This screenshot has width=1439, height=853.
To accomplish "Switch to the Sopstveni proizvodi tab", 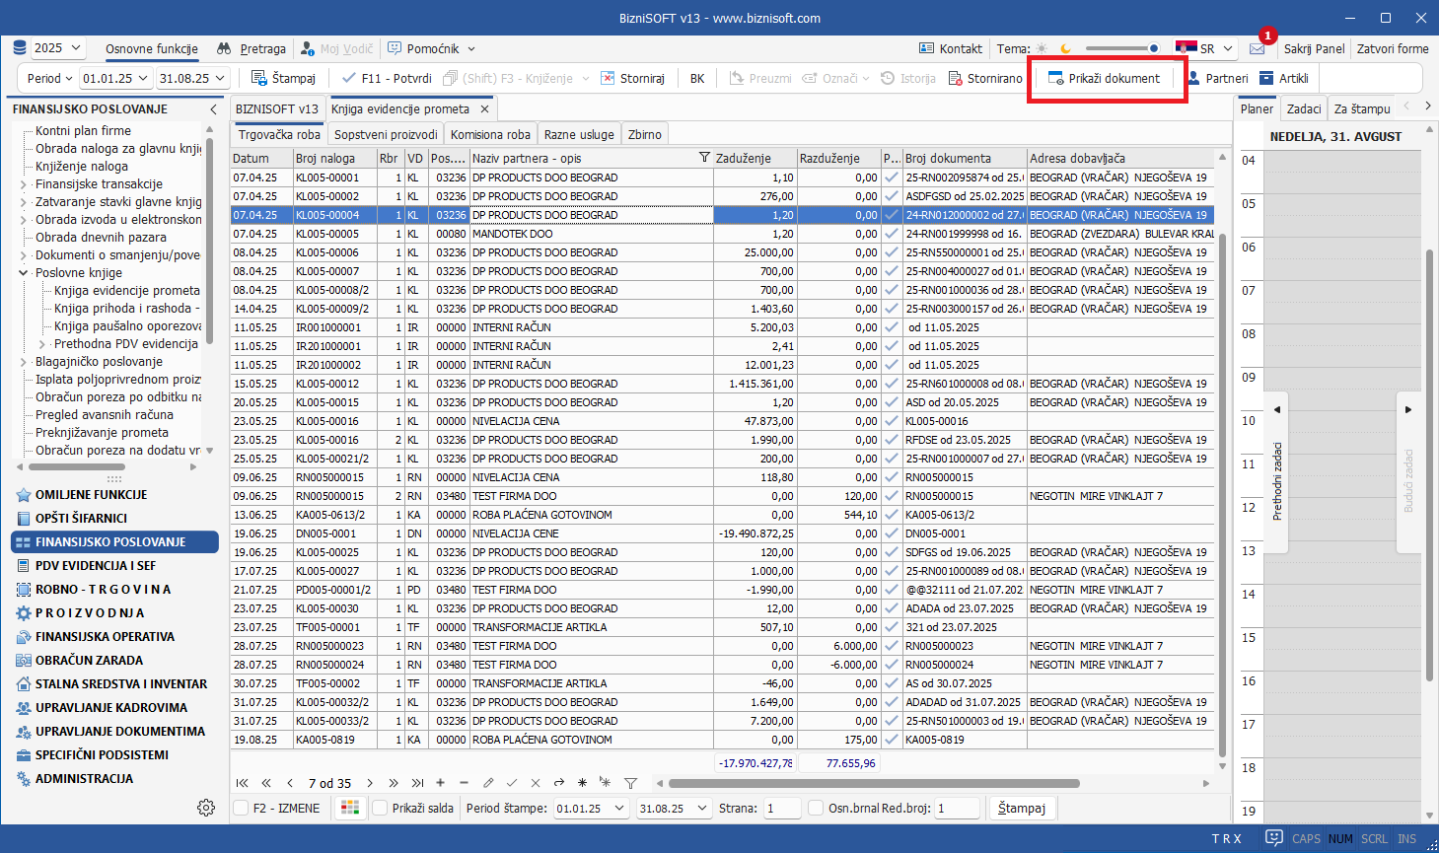I will tap(385, 134).
